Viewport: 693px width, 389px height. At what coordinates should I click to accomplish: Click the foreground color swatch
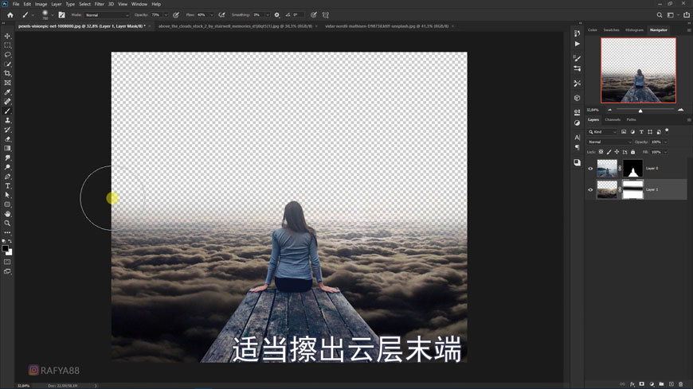click(x=6, y=248)
